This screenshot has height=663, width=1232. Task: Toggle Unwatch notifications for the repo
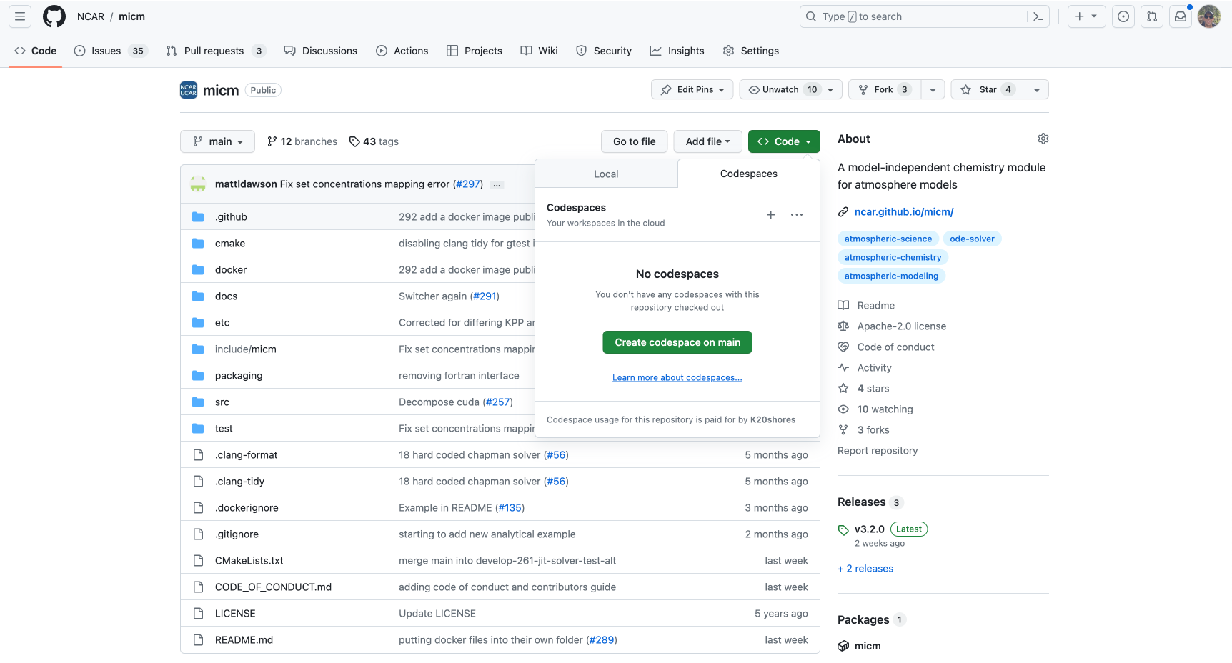click(780, 89)
